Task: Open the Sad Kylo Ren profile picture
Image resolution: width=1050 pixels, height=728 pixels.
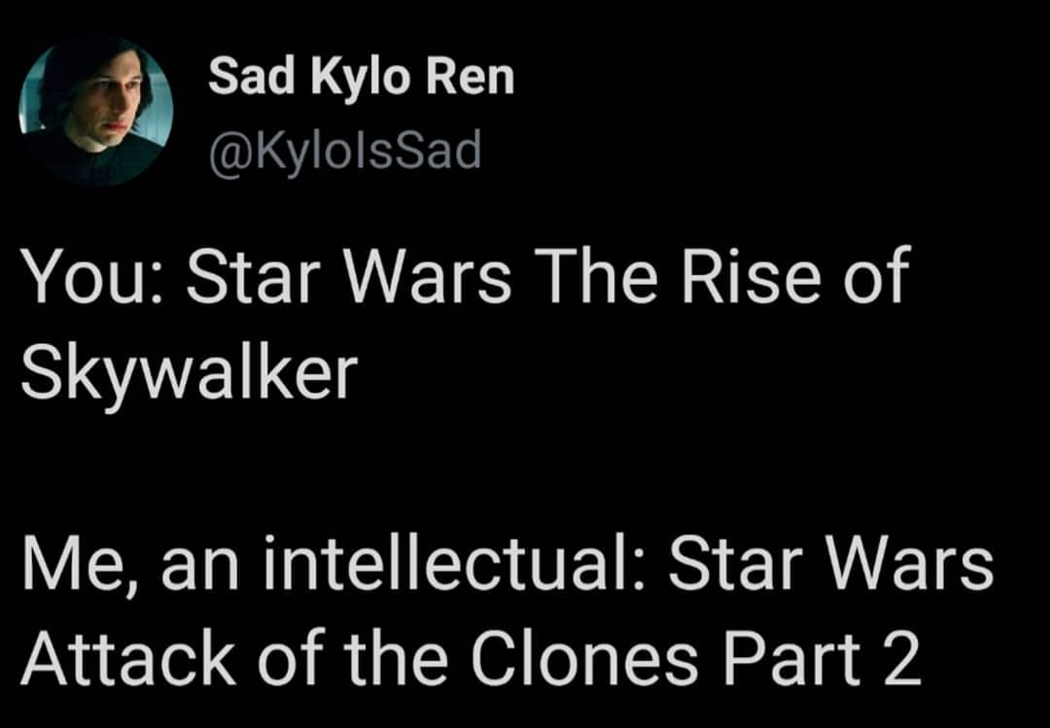Action: tap(95, 111)
